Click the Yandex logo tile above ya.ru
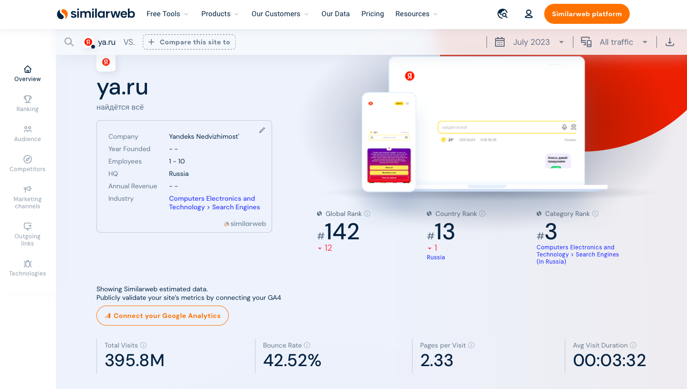687x389 pixels. (106, 62)
